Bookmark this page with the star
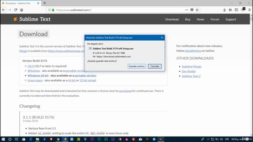Viewport: 253px width, 142px height. (197, 10)
